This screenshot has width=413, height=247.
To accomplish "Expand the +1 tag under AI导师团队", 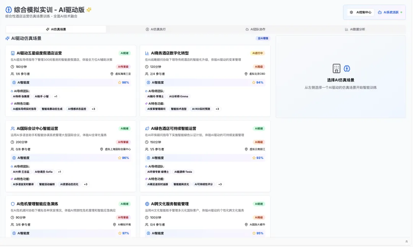I will click(56, 96).
